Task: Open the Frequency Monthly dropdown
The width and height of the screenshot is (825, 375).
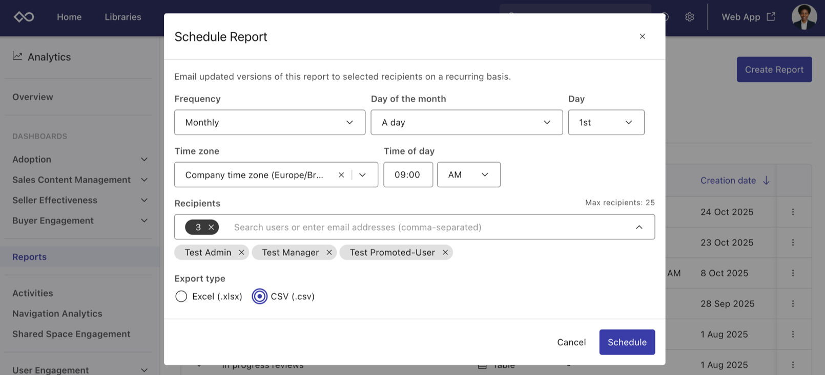Action: (270, 122)
